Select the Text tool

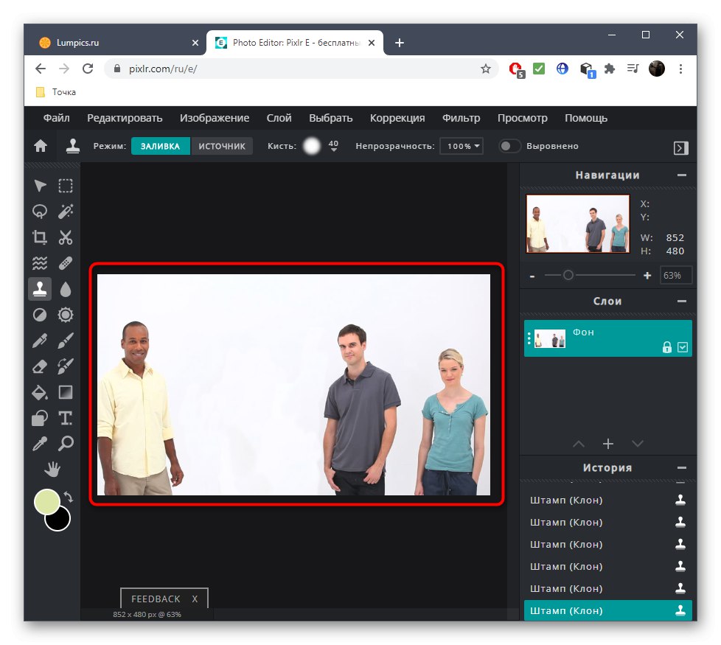[x=66, y=418]
